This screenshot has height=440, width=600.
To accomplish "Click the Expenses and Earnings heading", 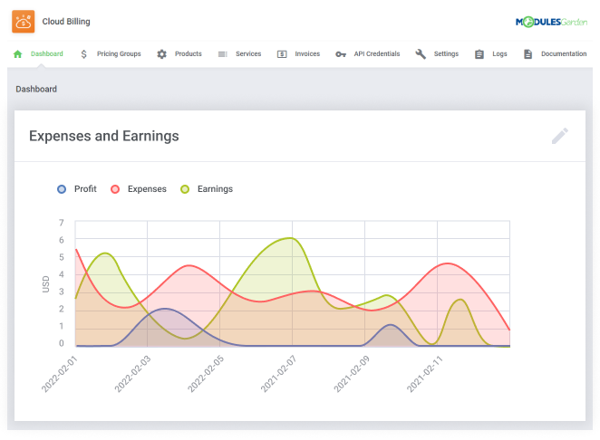I will tap(104, 136).
